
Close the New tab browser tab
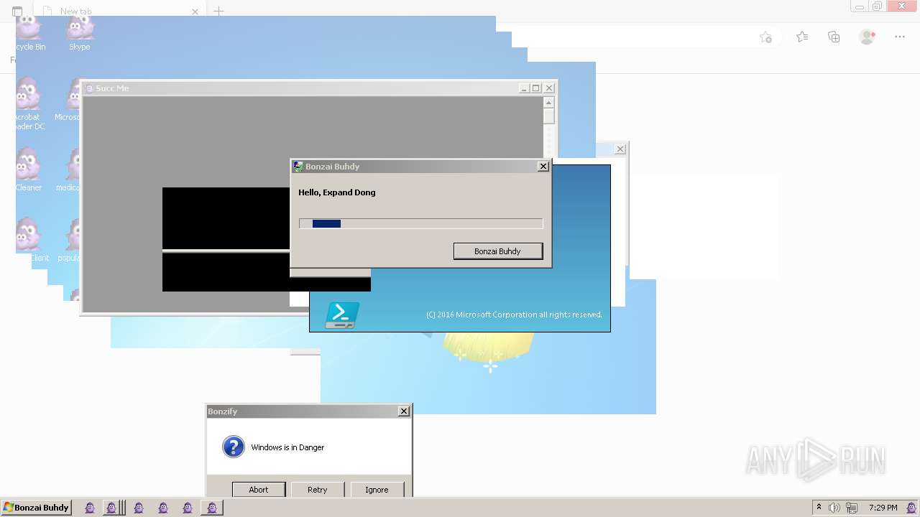point(195,11)
